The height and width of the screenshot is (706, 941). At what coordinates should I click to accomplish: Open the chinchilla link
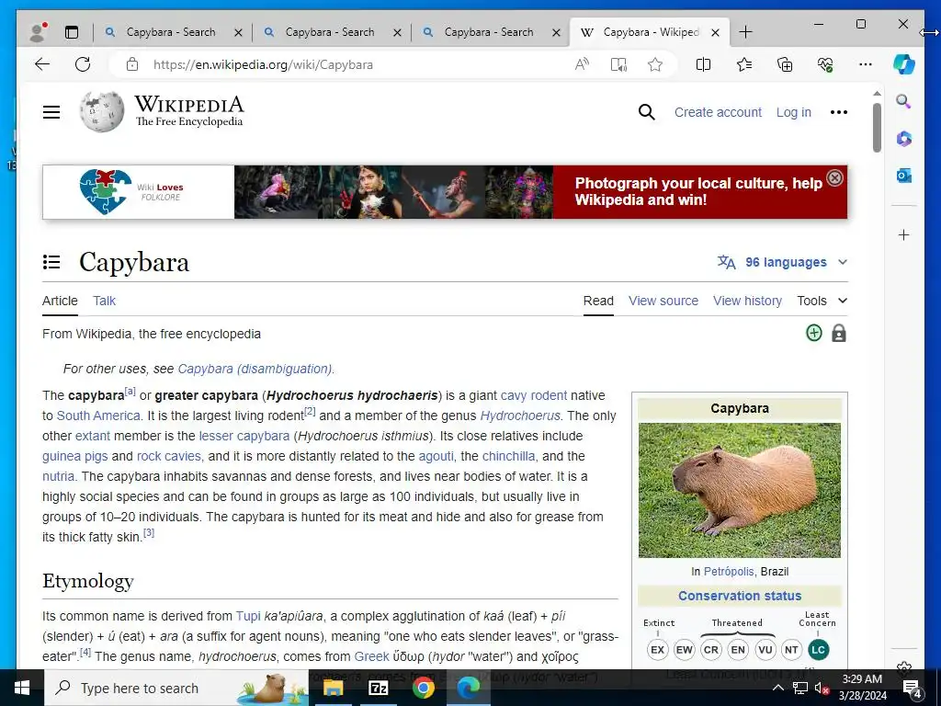pos(508,456)
